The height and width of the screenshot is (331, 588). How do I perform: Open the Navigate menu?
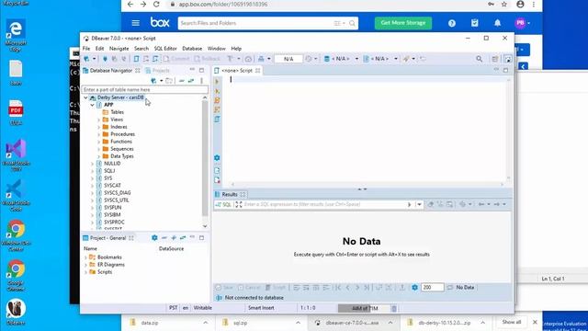[x=119, y=49]
